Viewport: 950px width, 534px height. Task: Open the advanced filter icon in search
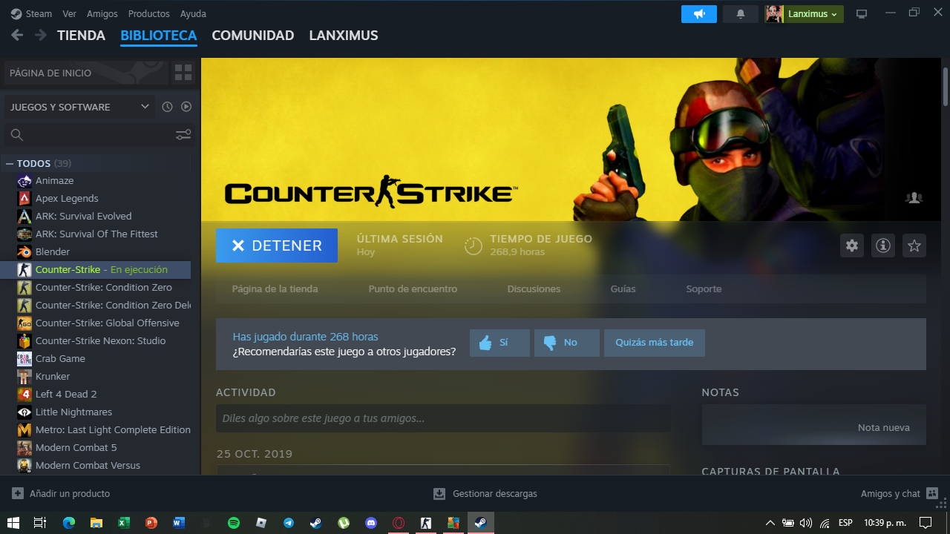coord(183,134)
